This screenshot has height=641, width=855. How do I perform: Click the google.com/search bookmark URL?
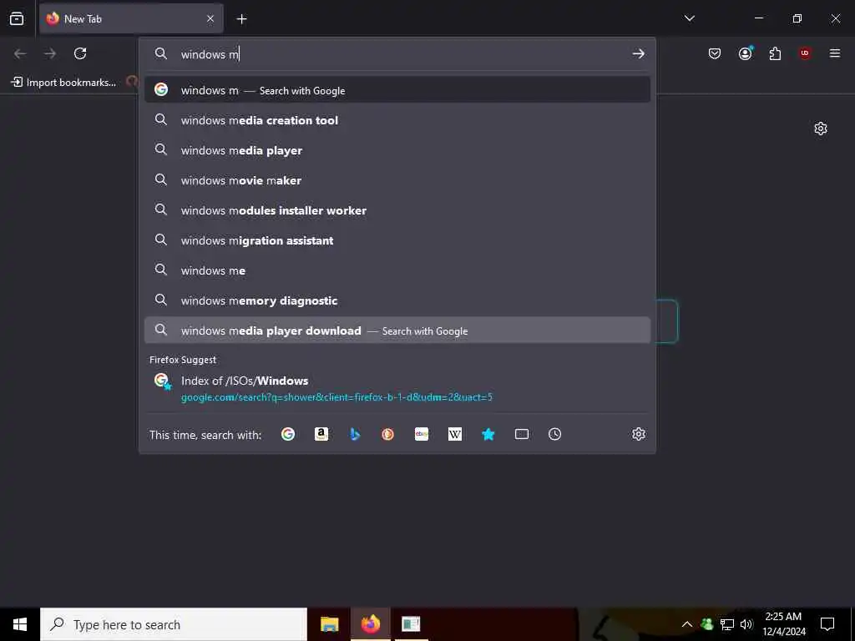tap(336, 397)
